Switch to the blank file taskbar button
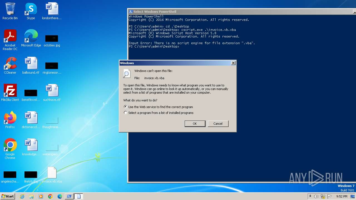The width and height of the screenshot is (356, 200). point(79,196)
